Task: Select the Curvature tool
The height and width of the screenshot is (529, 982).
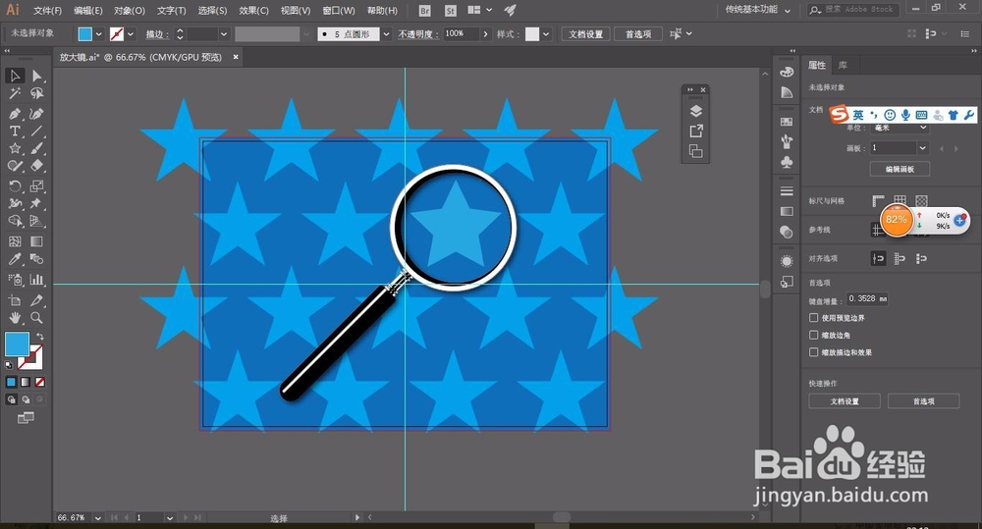Action: [37, 114]
